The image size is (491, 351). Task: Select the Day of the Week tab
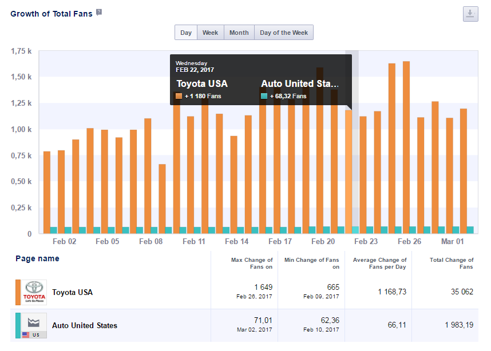(x=283, y=33)
